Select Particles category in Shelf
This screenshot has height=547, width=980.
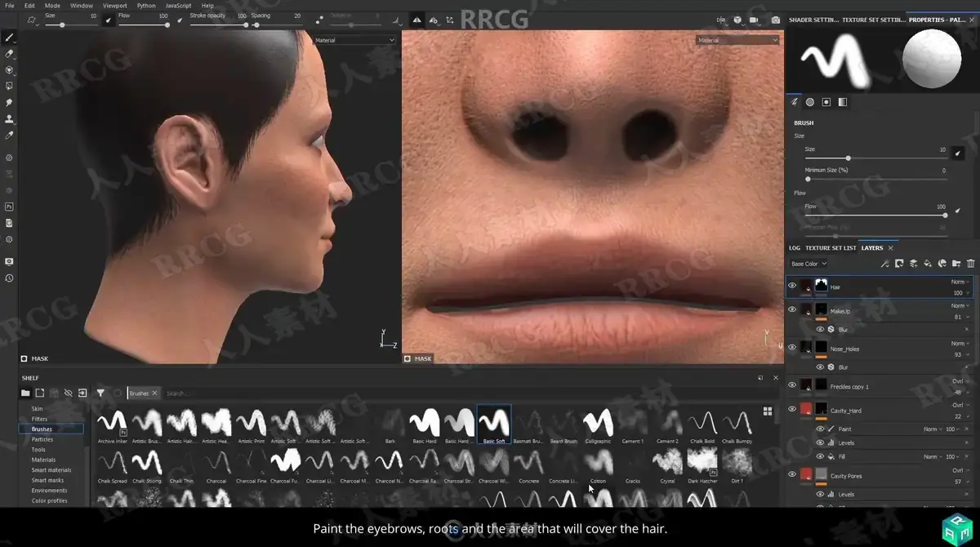tap(42, 439)
